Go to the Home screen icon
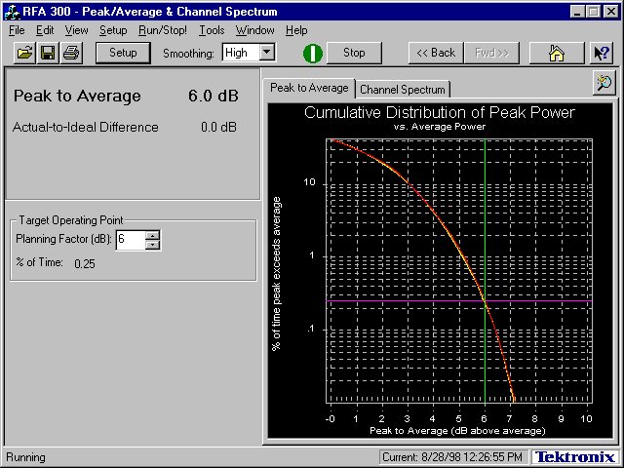Screen dimensions: 624x468 click(557, 53)
